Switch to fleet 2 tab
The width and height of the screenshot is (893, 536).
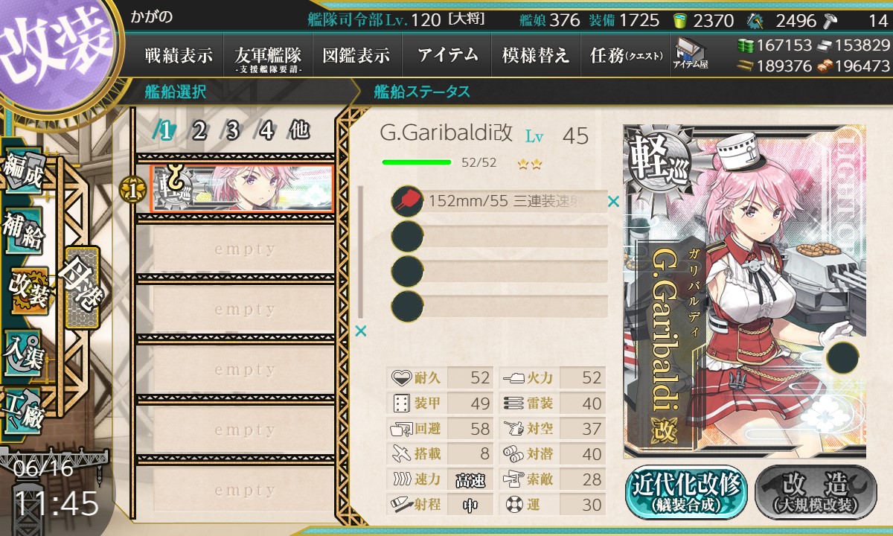[199, 130]
